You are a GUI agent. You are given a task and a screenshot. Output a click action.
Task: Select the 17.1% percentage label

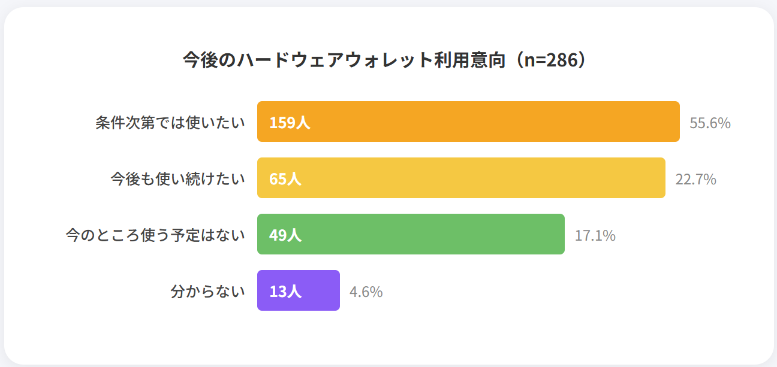coord(595,236)
